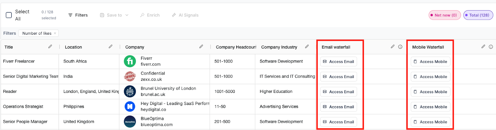Access Email for Fiverr Freelancer row
The width and height of the screenshot is (496, 130).
coord(339,62)
